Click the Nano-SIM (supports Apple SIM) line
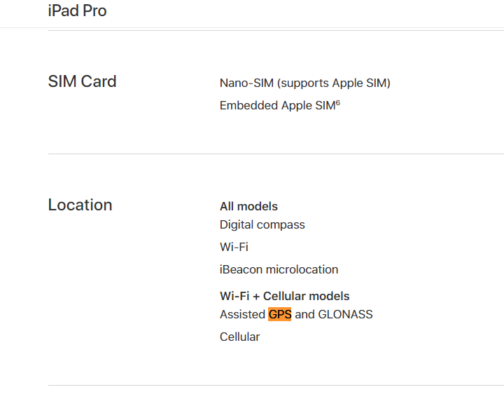Screen dimensions: 504x399 tap(304, 83)
